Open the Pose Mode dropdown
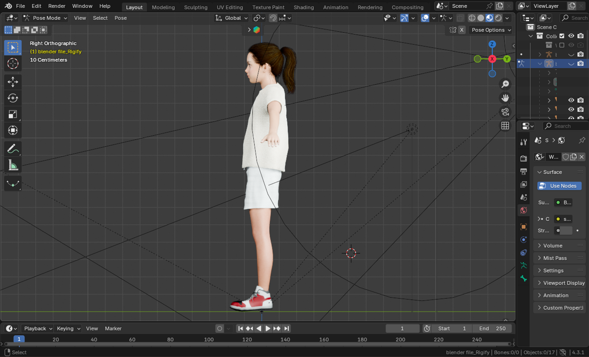The height and width of the screenshot is (357, 589). coord(45,18)
